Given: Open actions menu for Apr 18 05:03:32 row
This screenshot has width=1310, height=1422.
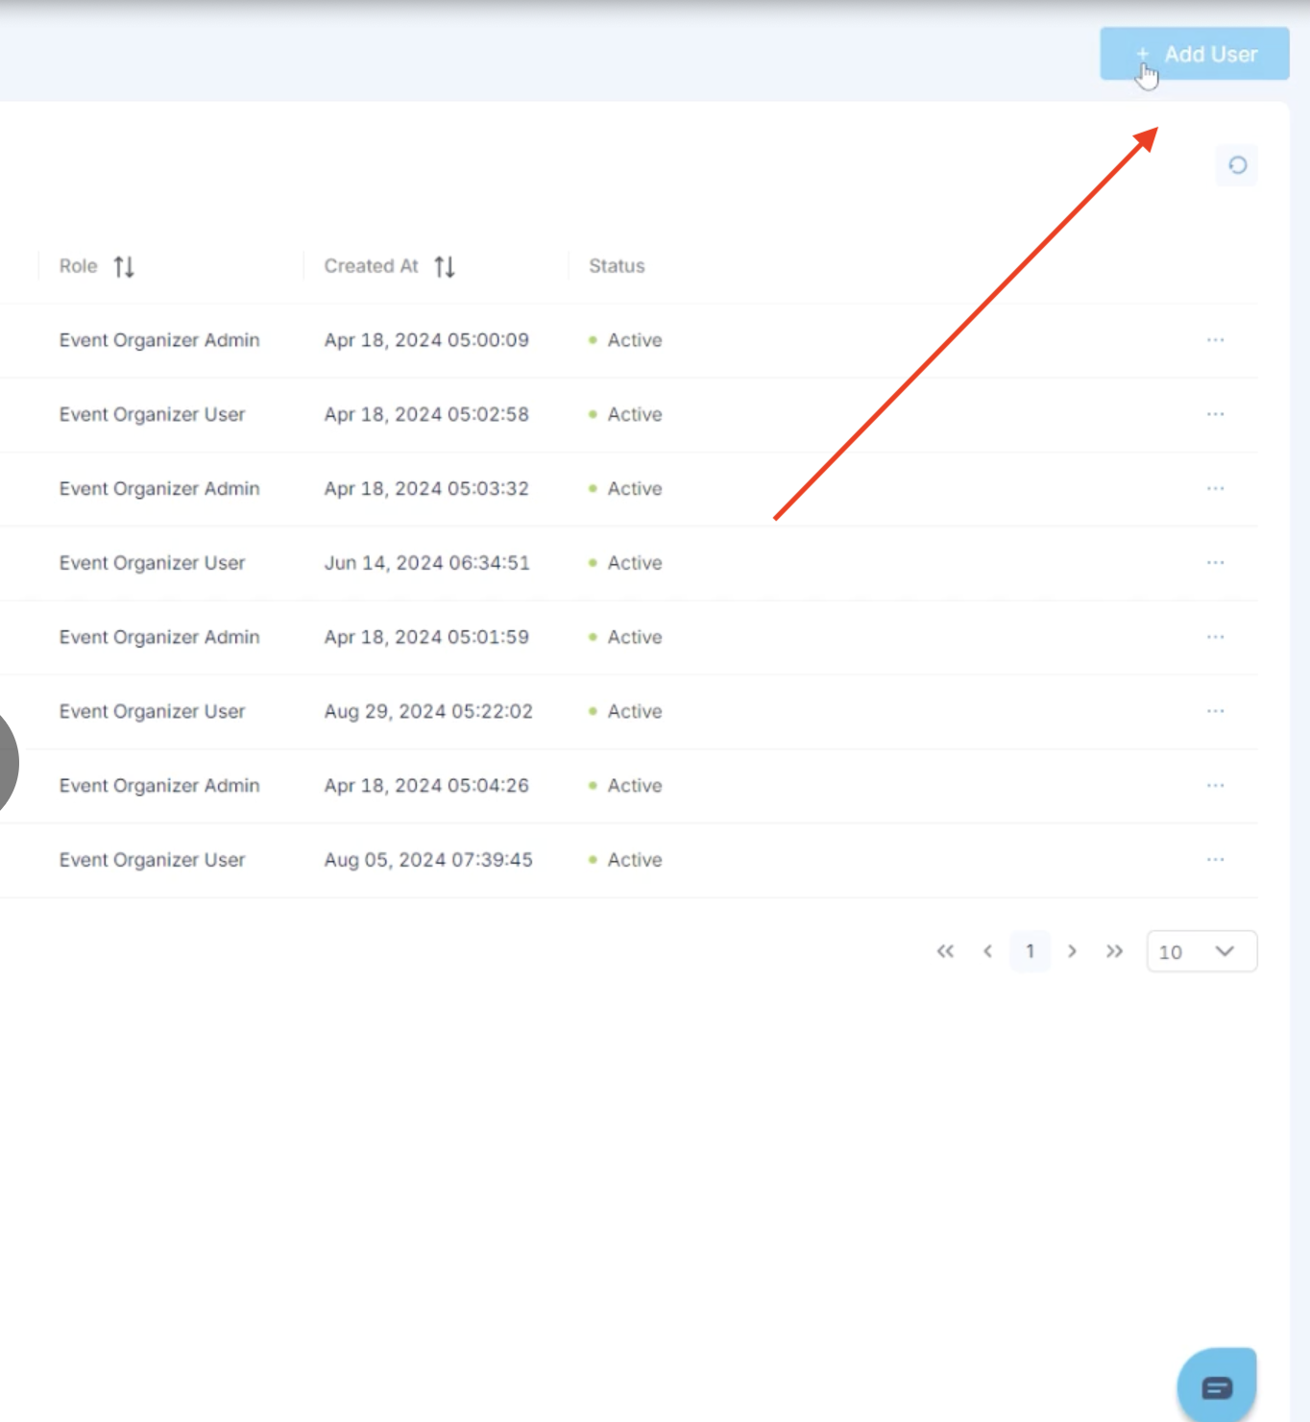Looking at the screenshot, I should click(1215, 489).
